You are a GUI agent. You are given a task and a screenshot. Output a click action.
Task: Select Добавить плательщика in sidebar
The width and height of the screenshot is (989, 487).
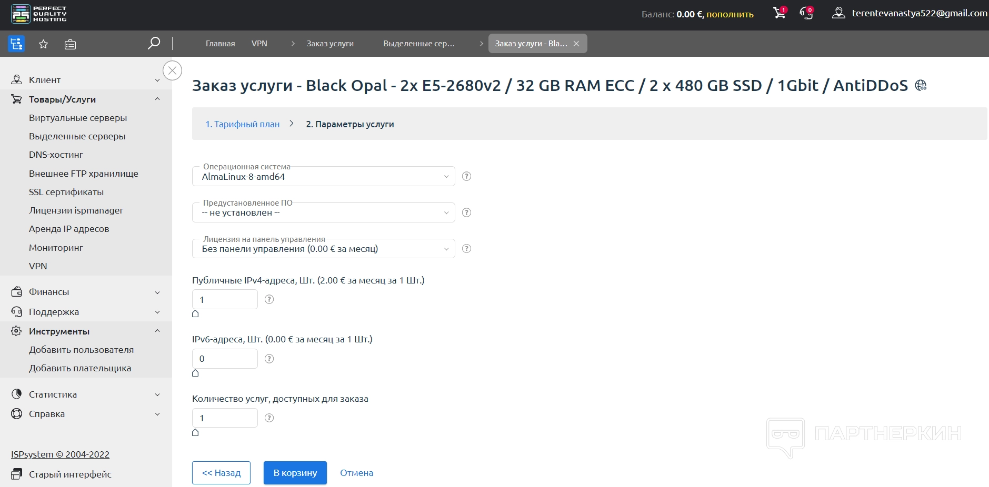(80, 368)
